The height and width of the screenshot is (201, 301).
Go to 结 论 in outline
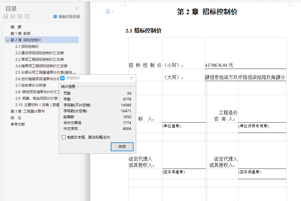[16, 118]
